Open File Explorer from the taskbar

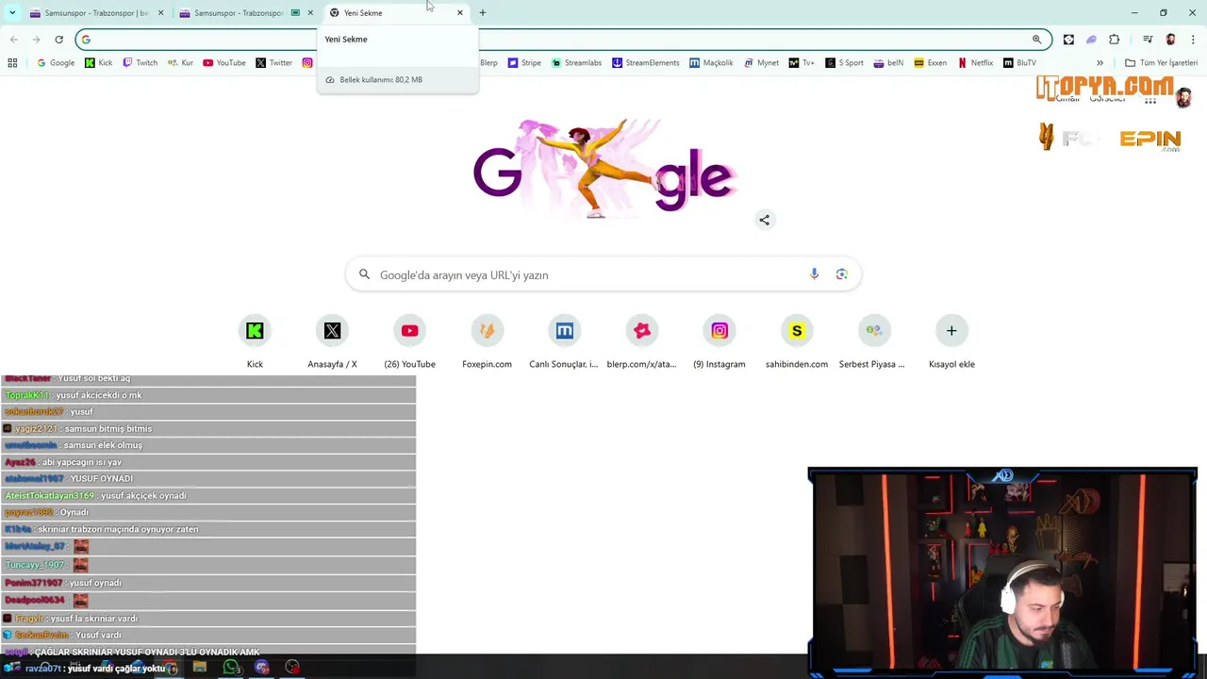(x=200, y=667)
